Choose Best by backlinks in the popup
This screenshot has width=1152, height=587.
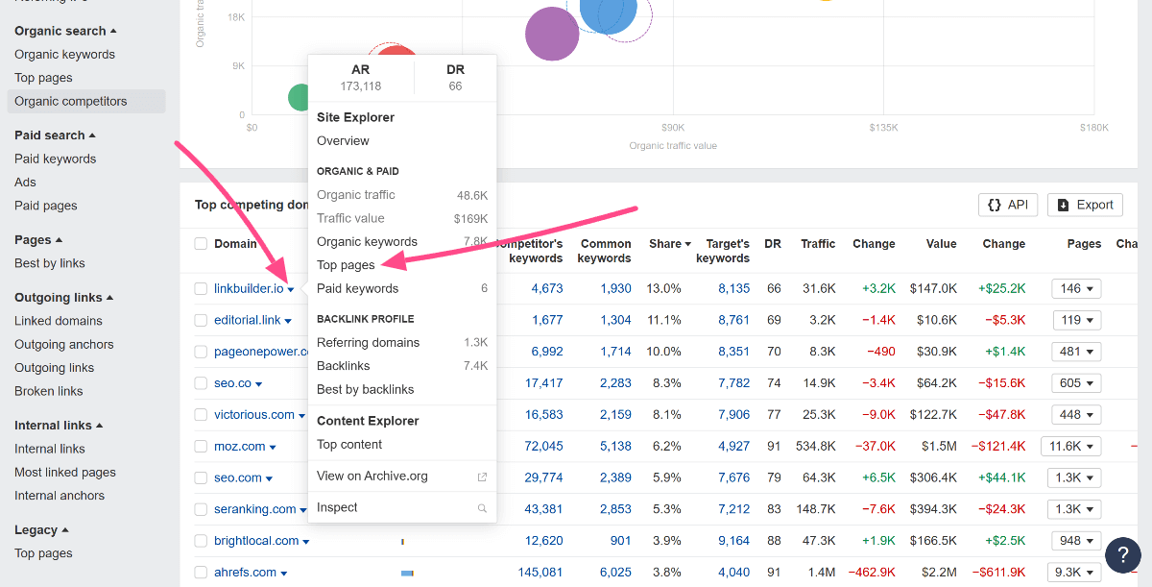click(x=366, y=389)
